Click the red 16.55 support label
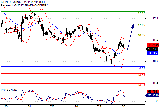 (x=141, y=75)
